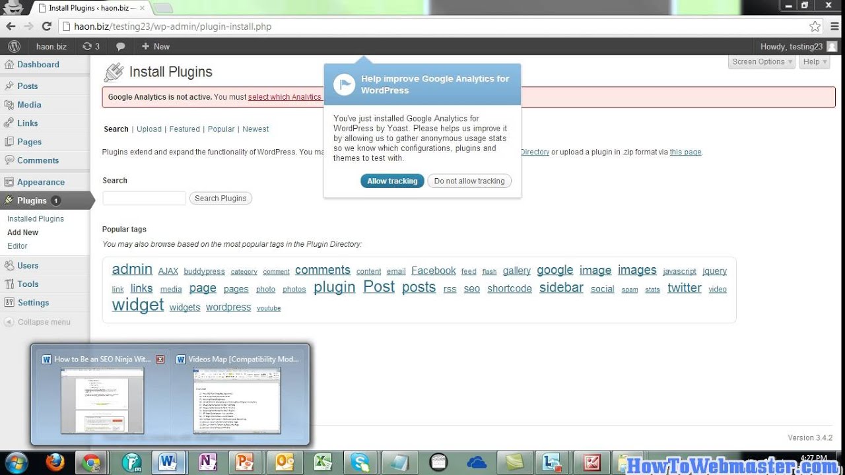845x475 pixels.
Task: Click the 'sidebar' popular tag
Action: (x=561, y=288)
